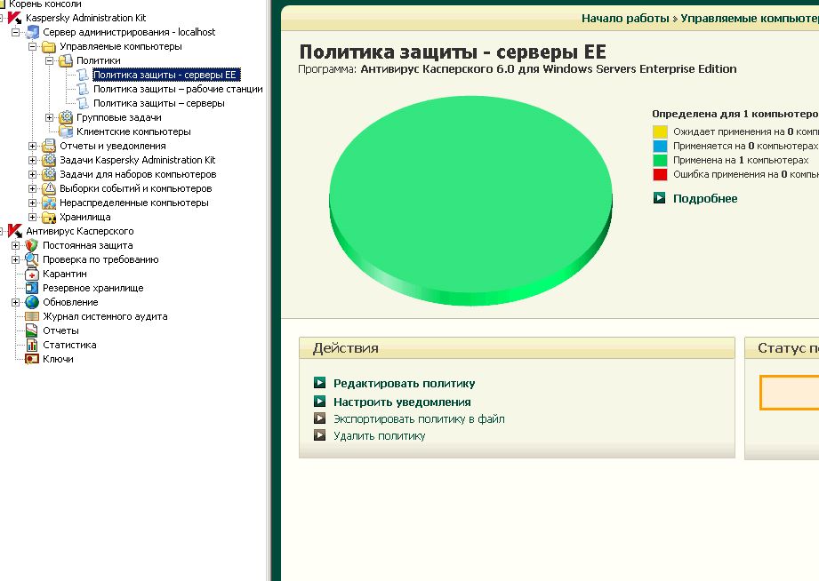Viewport: 819px width, 581px height.
Task: Click the Групповые задачи gear icon
Action: coord(65,117)
